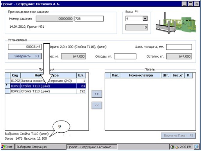This screenshot has height=151, width=201.
Task: Open the Windows Start button
Action: click(7, 147)
